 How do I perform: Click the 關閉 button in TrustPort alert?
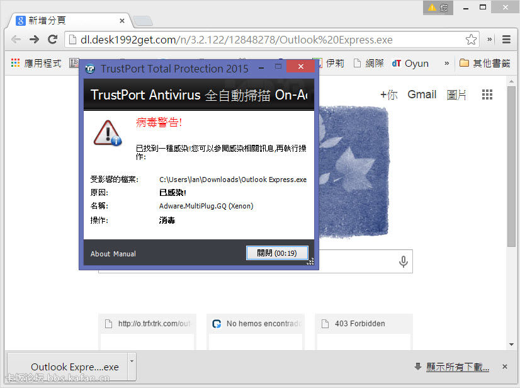point(276,253)
